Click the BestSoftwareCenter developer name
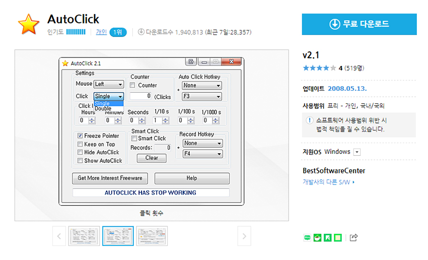428x260 pixels. point(334,171)
